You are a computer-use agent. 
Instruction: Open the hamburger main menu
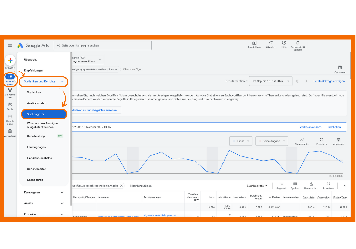click(10, 45)
